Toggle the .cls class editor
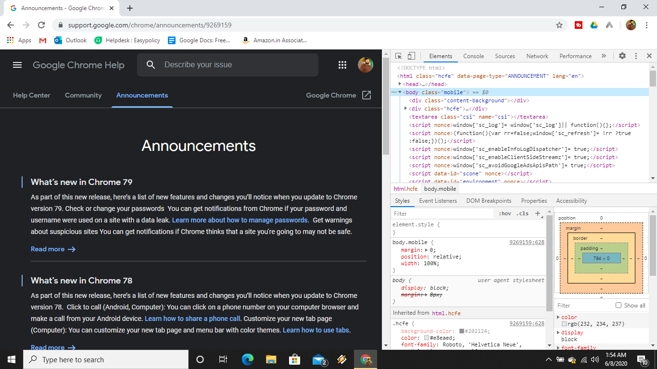 click(522, 213)
